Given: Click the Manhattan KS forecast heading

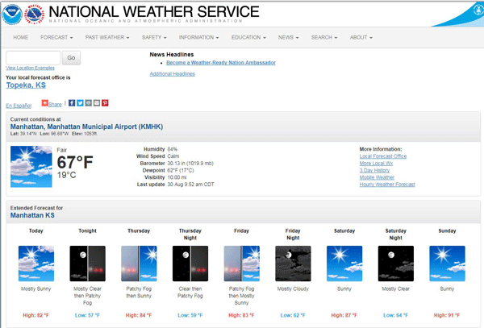Looking at the screenshot, I should point(32,215).
